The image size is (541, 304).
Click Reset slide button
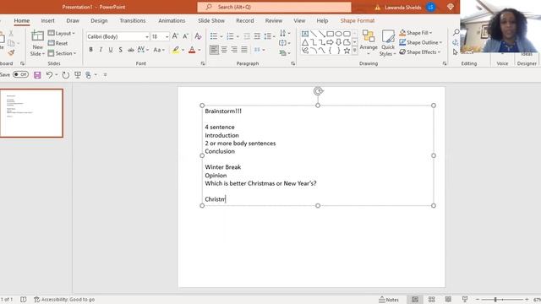[x=58, y=43]
